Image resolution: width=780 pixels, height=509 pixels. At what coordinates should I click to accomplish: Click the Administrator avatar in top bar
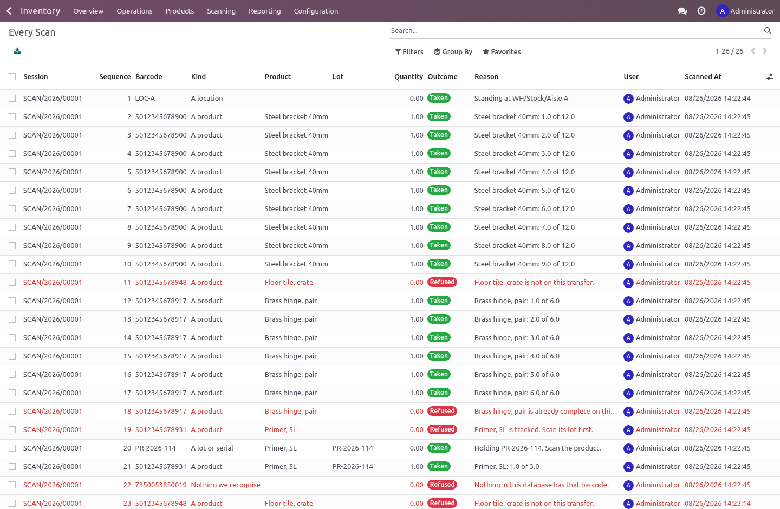pyautogui.click(x=722, y=11)
